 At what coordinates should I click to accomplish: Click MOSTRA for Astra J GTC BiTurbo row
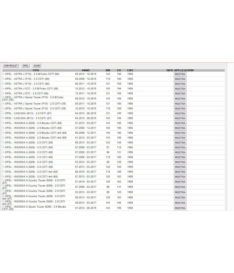[180, 89]
